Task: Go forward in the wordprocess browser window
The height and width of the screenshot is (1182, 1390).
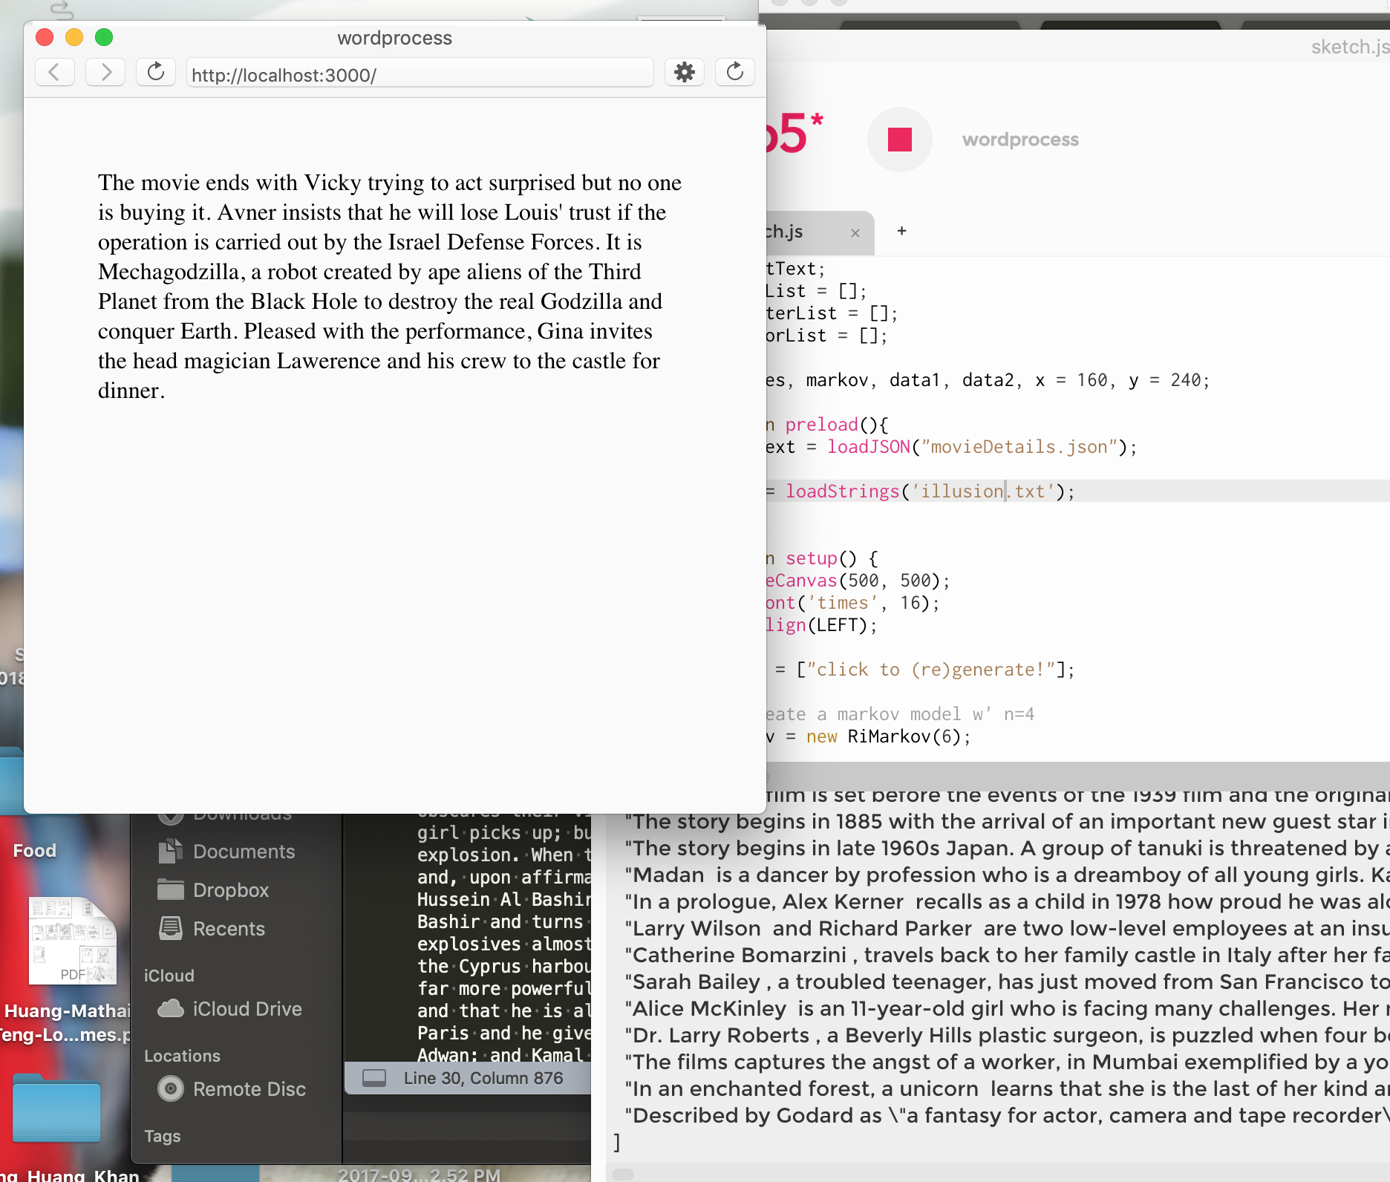Action: point(105,72)
